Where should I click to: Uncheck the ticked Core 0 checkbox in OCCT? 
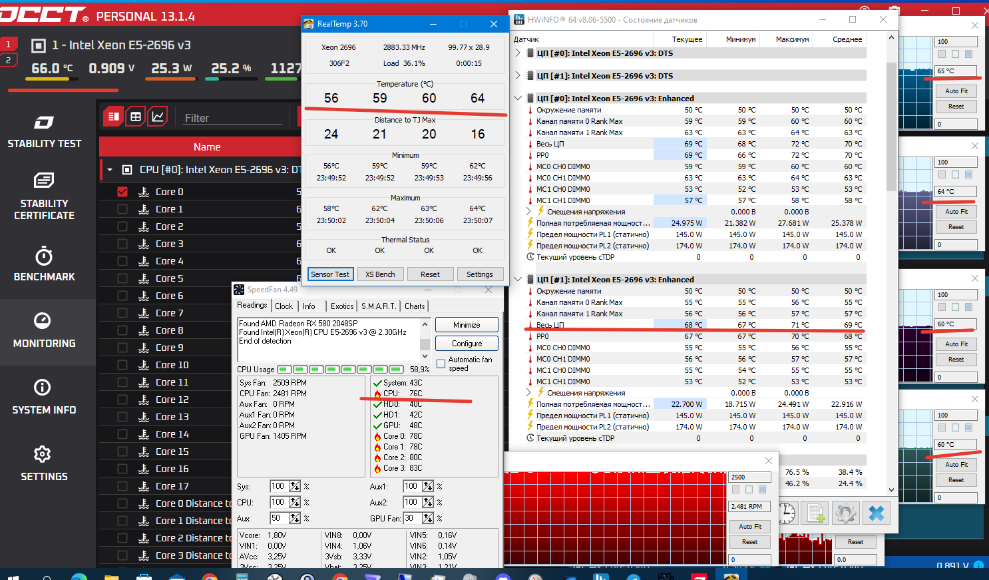(x=122, y=192)
